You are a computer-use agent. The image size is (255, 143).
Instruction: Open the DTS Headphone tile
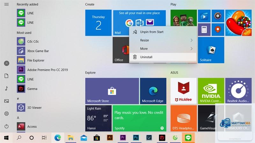point(184,118)
